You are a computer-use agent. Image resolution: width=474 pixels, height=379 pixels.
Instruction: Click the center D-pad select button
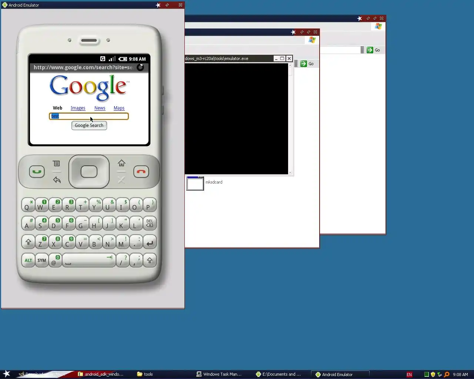point(89,172)
